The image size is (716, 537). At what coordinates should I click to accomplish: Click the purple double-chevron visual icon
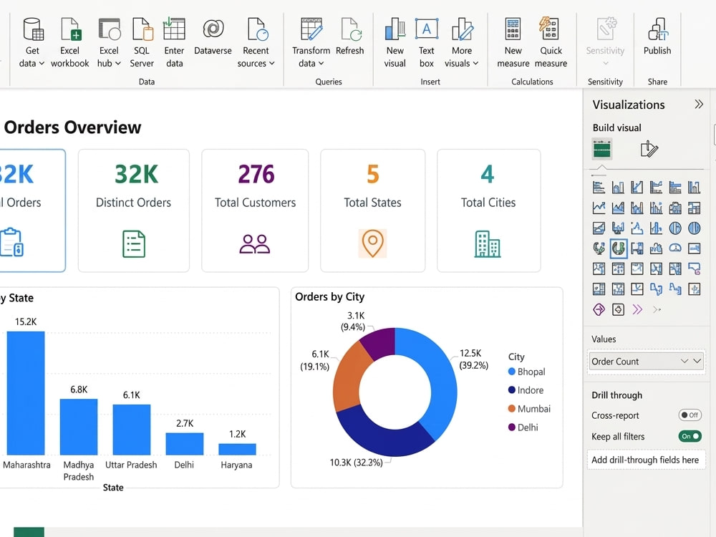point(637,309)
